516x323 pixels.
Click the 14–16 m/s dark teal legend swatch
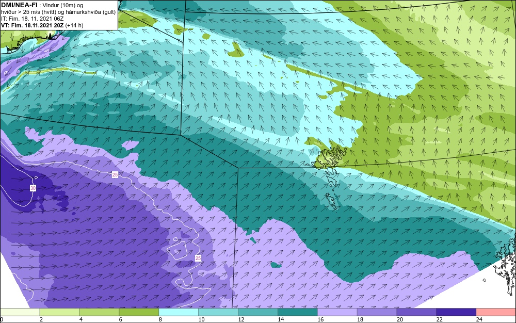coord(298,312)
